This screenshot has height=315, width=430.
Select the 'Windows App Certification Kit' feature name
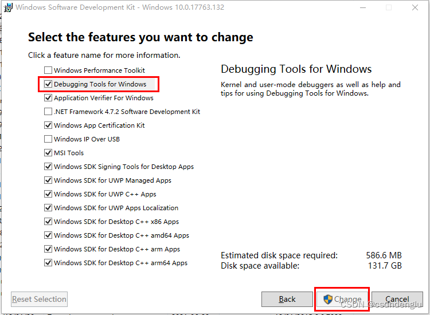pyautogui.click(x=99, y=125)
